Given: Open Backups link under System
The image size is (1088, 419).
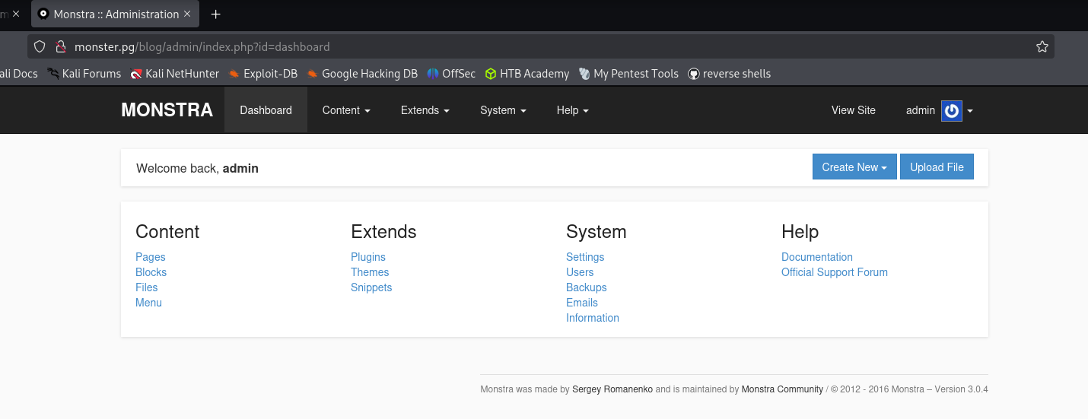Looking at the screenshot, I should [587, 287].
